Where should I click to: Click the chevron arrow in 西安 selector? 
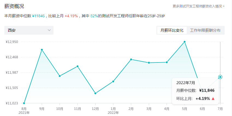point(49,30)
